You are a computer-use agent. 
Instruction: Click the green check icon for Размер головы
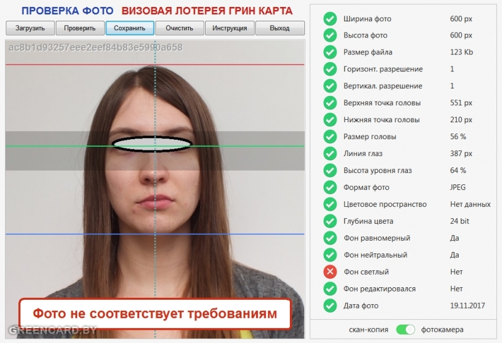[330, 137]
